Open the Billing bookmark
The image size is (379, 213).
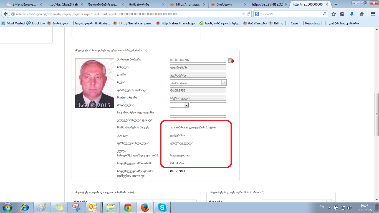pyautogui.click(x=276, y=23)
